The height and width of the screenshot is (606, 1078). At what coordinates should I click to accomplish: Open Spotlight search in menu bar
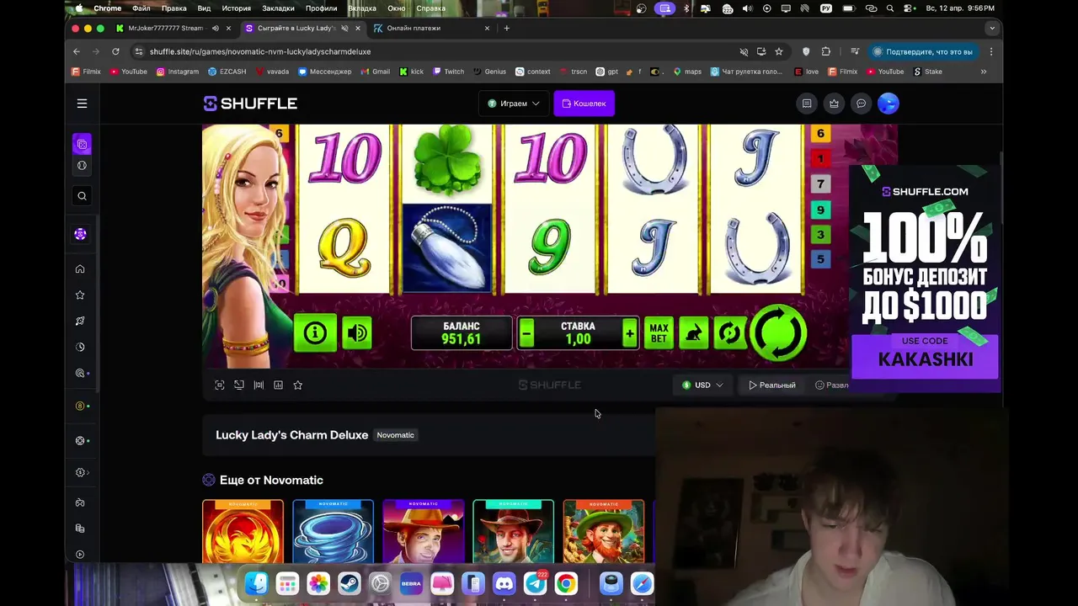tap(890, 8)
